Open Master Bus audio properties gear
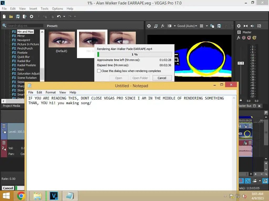This screenshot has width=269, height=201. pyautogui.click(x=239, y=26)
